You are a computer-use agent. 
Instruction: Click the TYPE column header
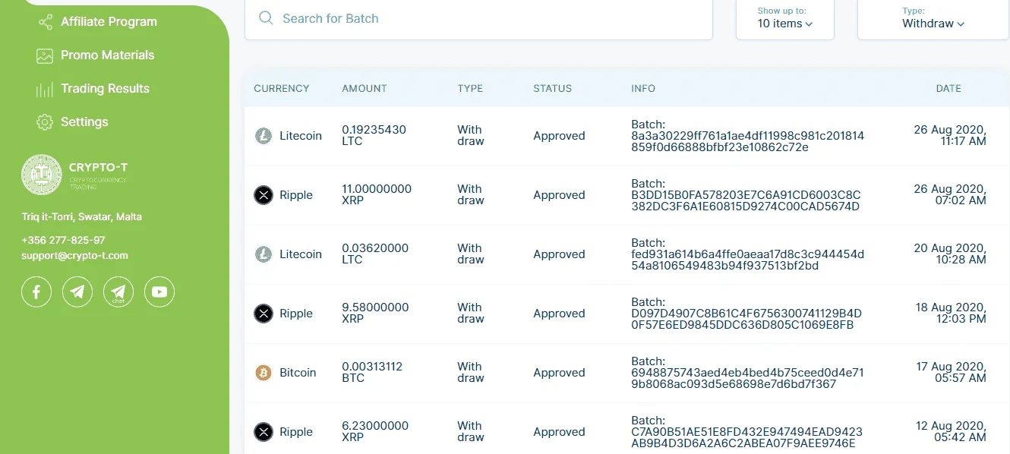[x=470, y=89]
